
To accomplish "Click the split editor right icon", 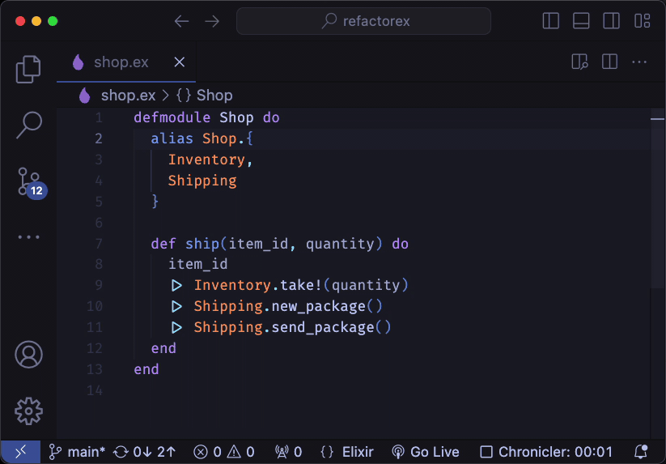I will pos(609,62).
